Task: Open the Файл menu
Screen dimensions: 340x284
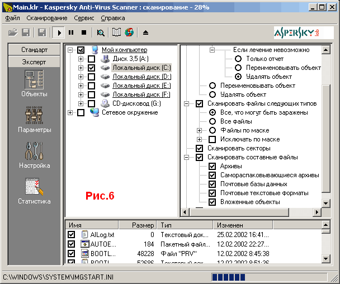Action: (12, 18)
